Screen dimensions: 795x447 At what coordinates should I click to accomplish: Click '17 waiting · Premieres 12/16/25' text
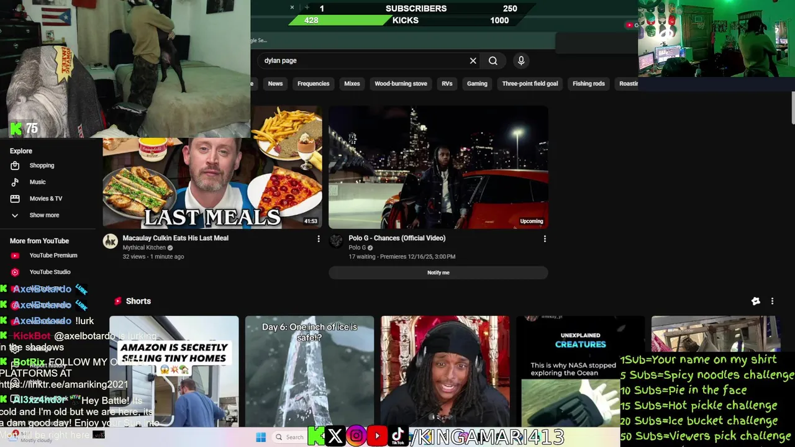402,256
